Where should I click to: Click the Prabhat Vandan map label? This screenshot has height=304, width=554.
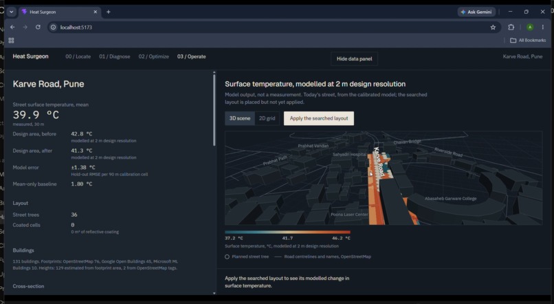(x=313, y=146)
